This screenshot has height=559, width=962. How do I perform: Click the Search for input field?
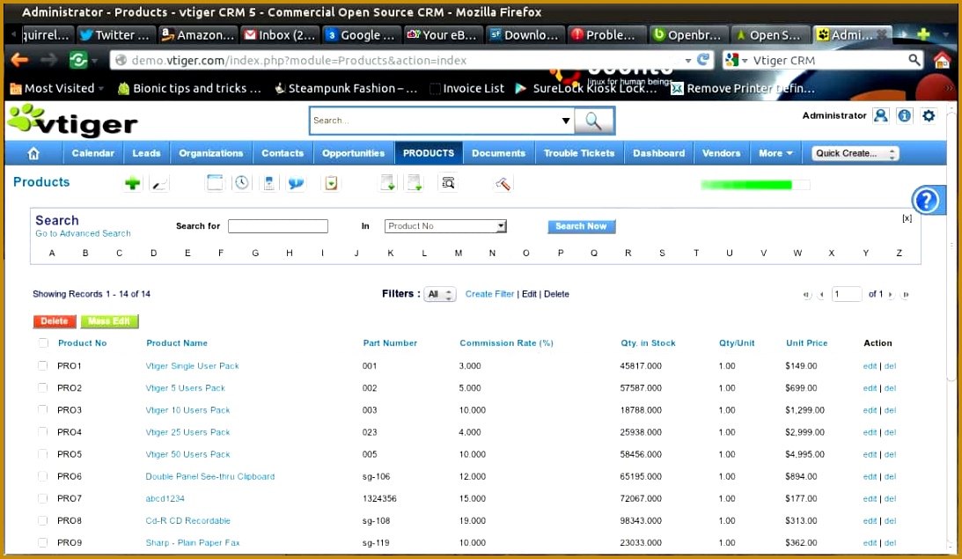[278, 226]
